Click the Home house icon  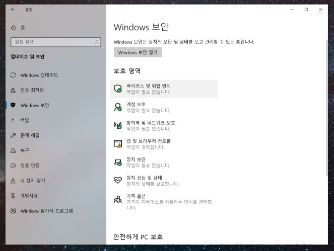pos(13,27)
